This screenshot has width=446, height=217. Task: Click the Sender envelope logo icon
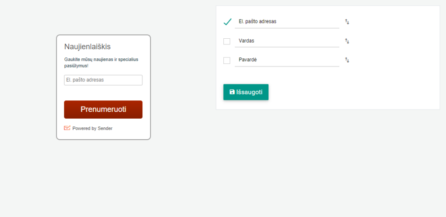tap(67, 128)
